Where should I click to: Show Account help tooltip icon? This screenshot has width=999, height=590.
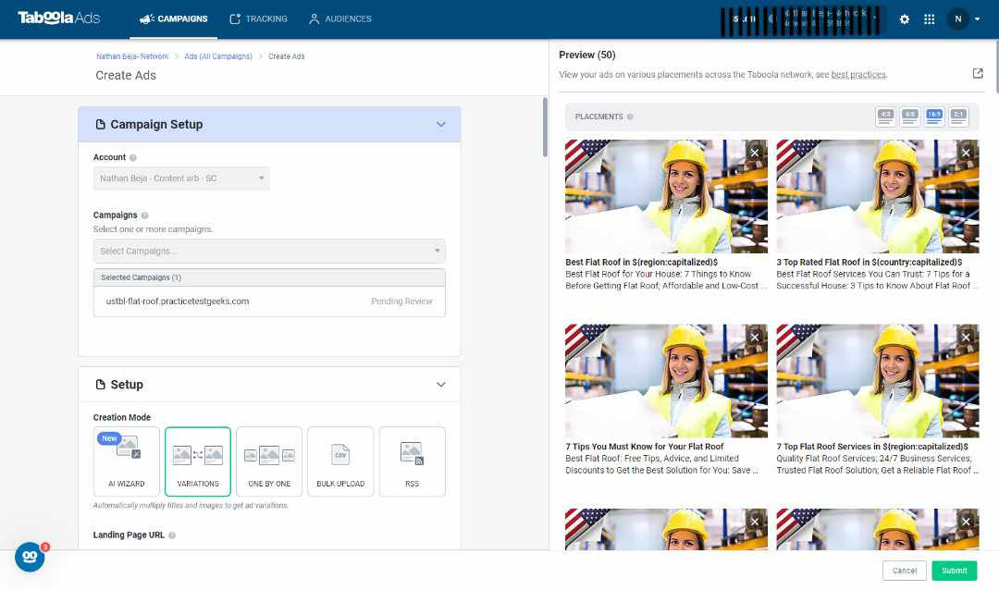(132, 157)
